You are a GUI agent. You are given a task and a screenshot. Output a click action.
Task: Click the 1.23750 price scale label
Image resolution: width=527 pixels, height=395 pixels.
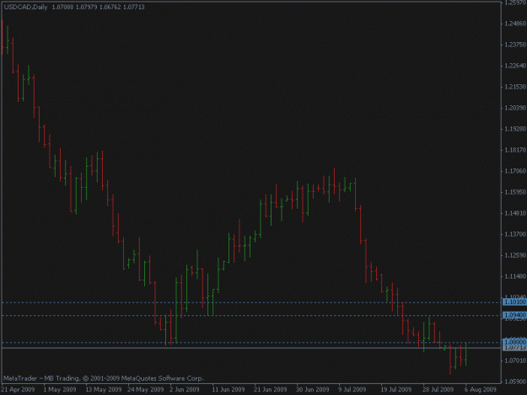pos(515,45)
